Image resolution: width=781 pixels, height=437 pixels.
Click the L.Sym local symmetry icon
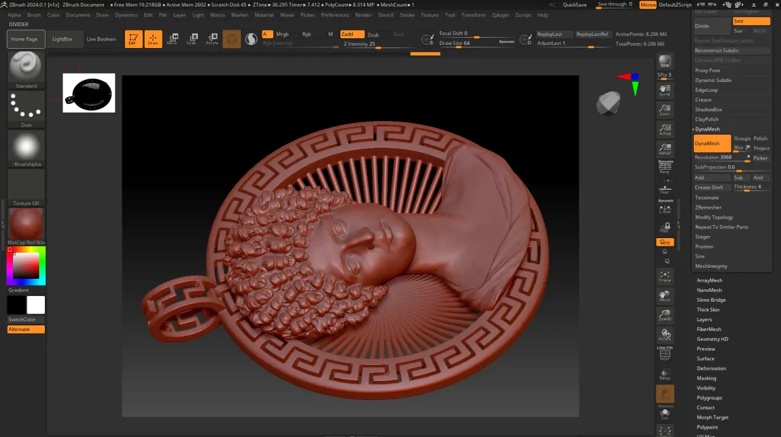tap(665, 206)
